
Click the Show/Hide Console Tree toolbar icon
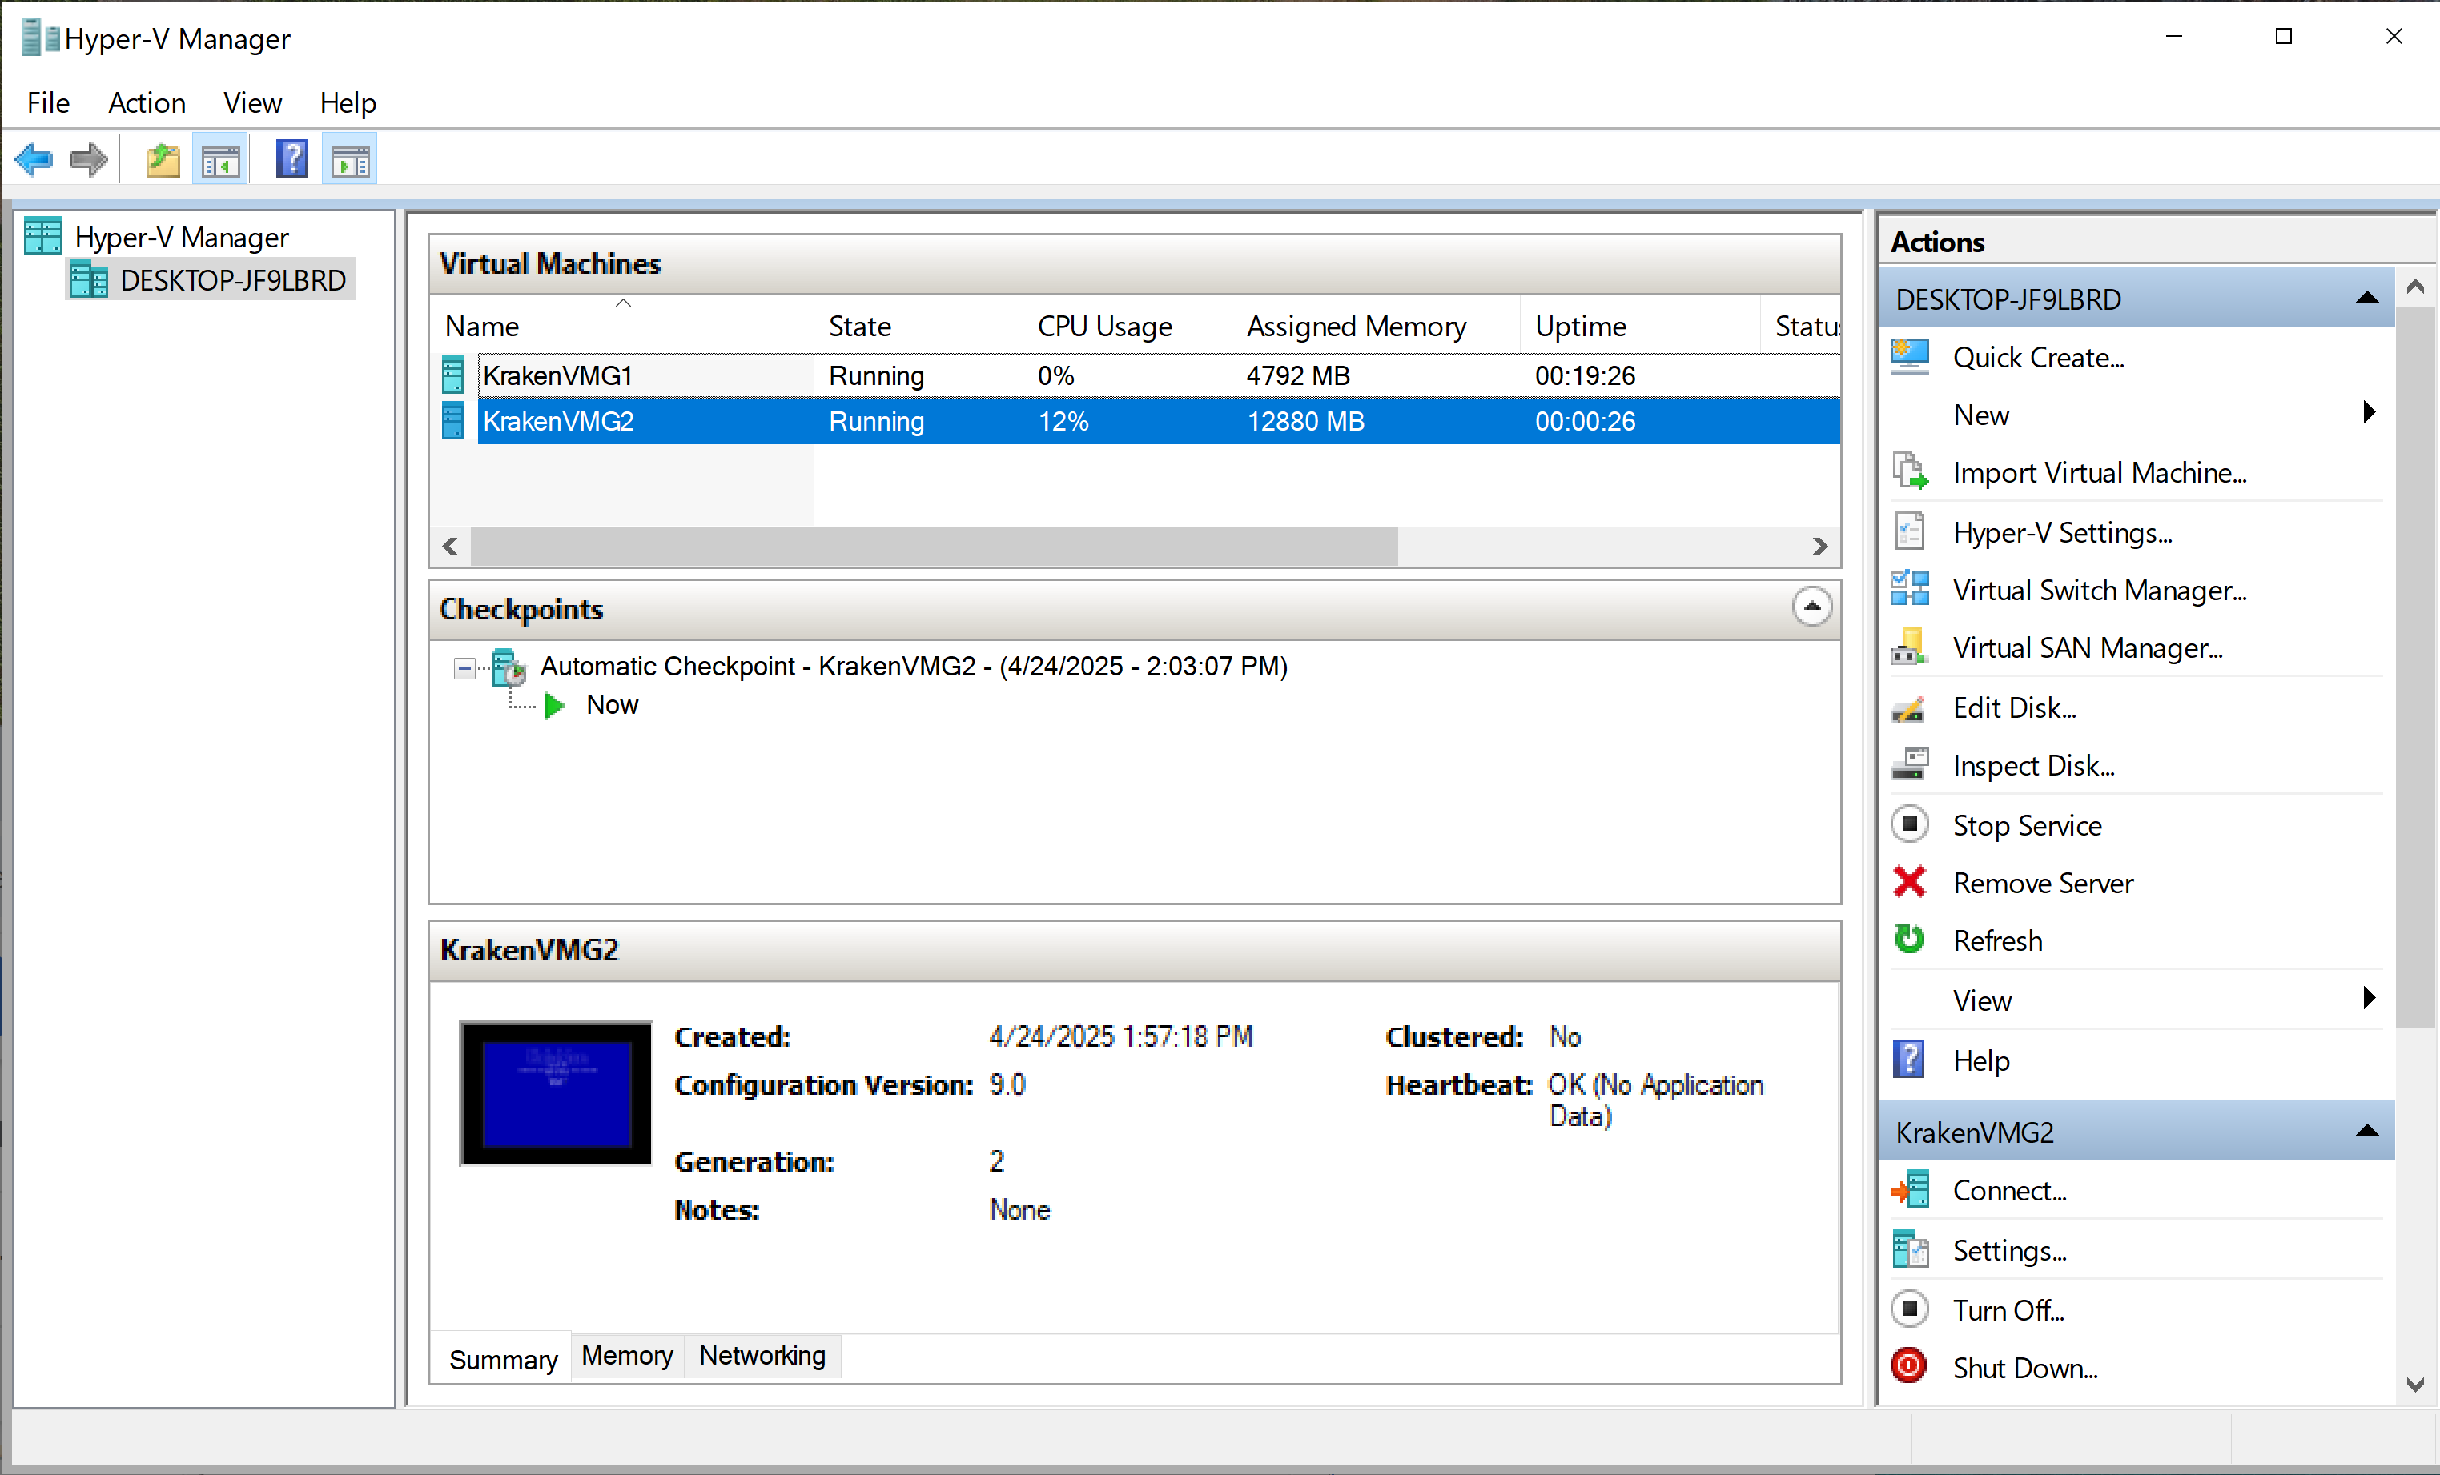[220, 159]
